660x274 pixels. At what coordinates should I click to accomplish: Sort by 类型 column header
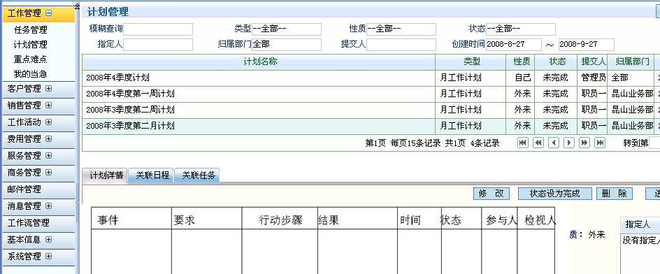tap(471, 62)
